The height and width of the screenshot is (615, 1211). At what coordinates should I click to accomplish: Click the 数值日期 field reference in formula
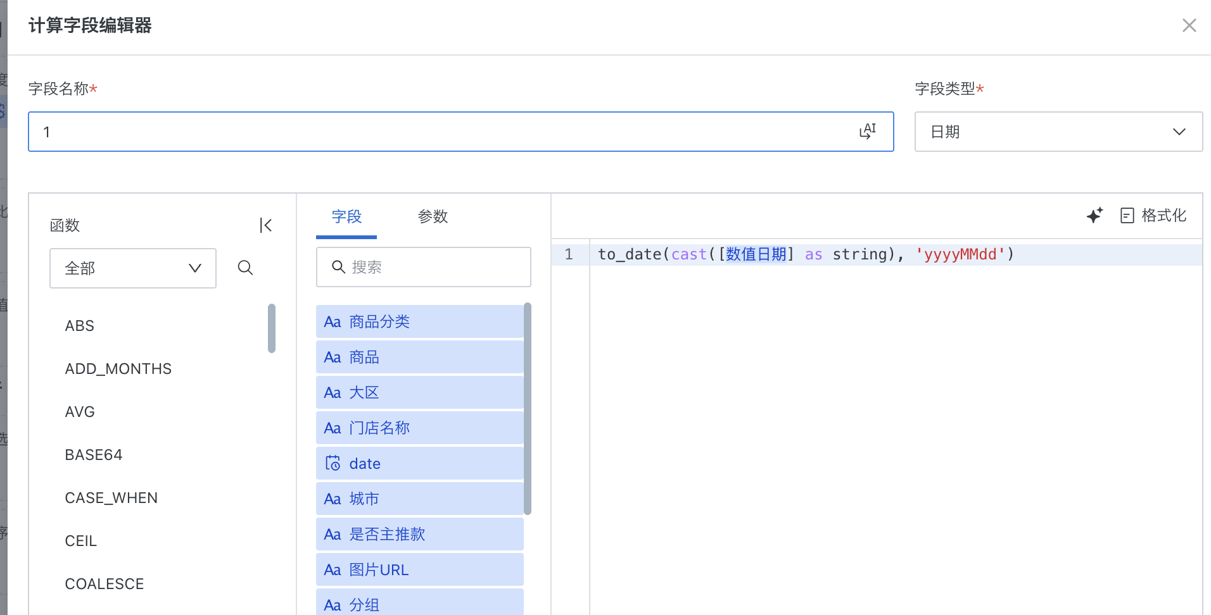(x=756, y=254)
